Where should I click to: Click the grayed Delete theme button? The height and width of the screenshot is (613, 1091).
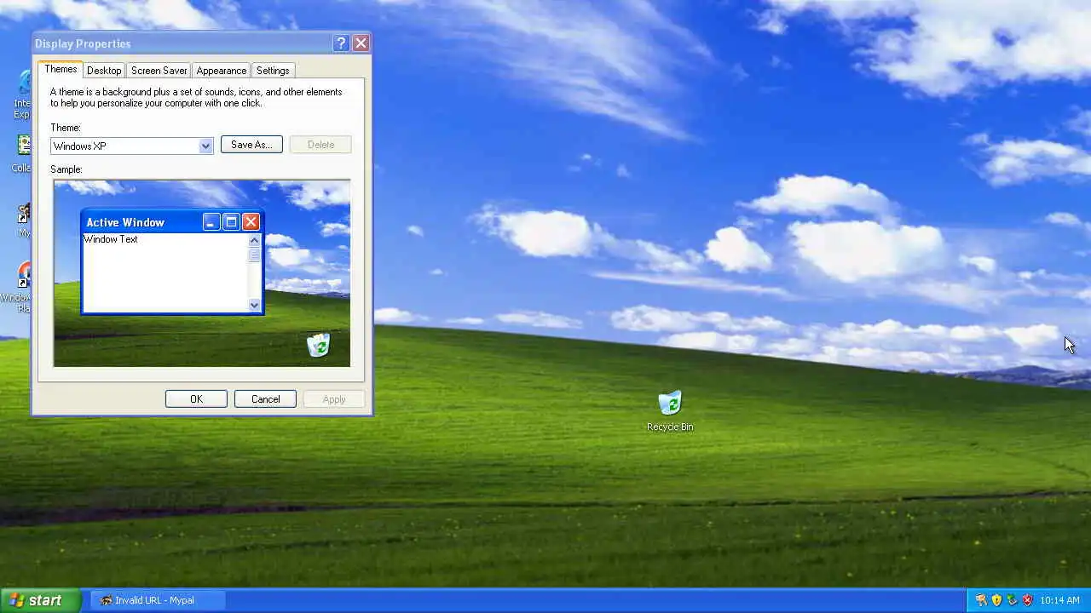tap(320, 145)
